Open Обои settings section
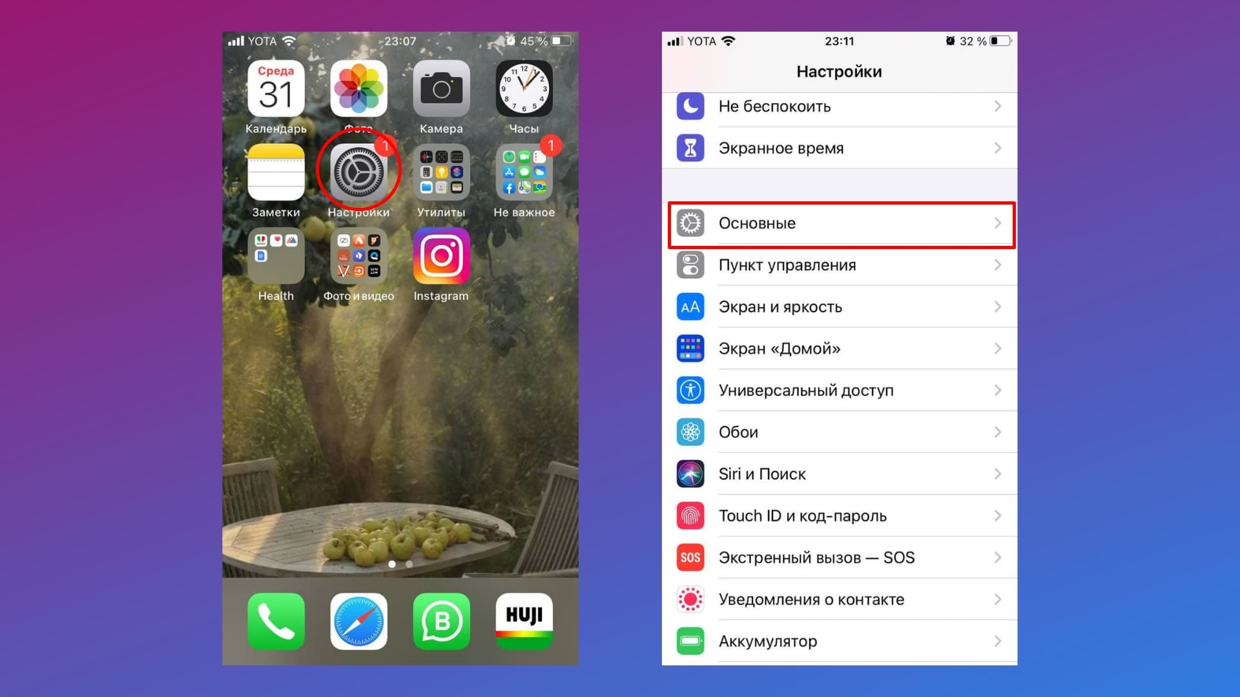Viewport: 1240px width, 697px height. (x=840, y=432)
